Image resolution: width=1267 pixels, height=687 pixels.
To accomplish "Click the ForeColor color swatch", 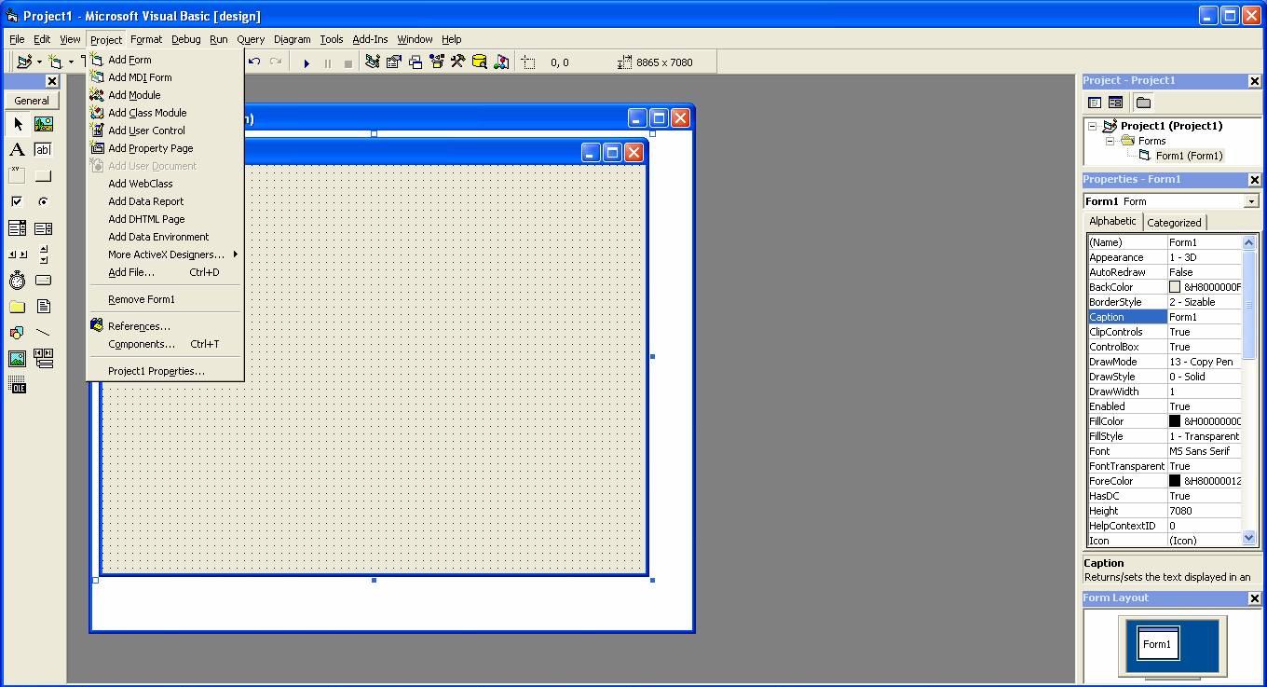I will click(1175, 481).
